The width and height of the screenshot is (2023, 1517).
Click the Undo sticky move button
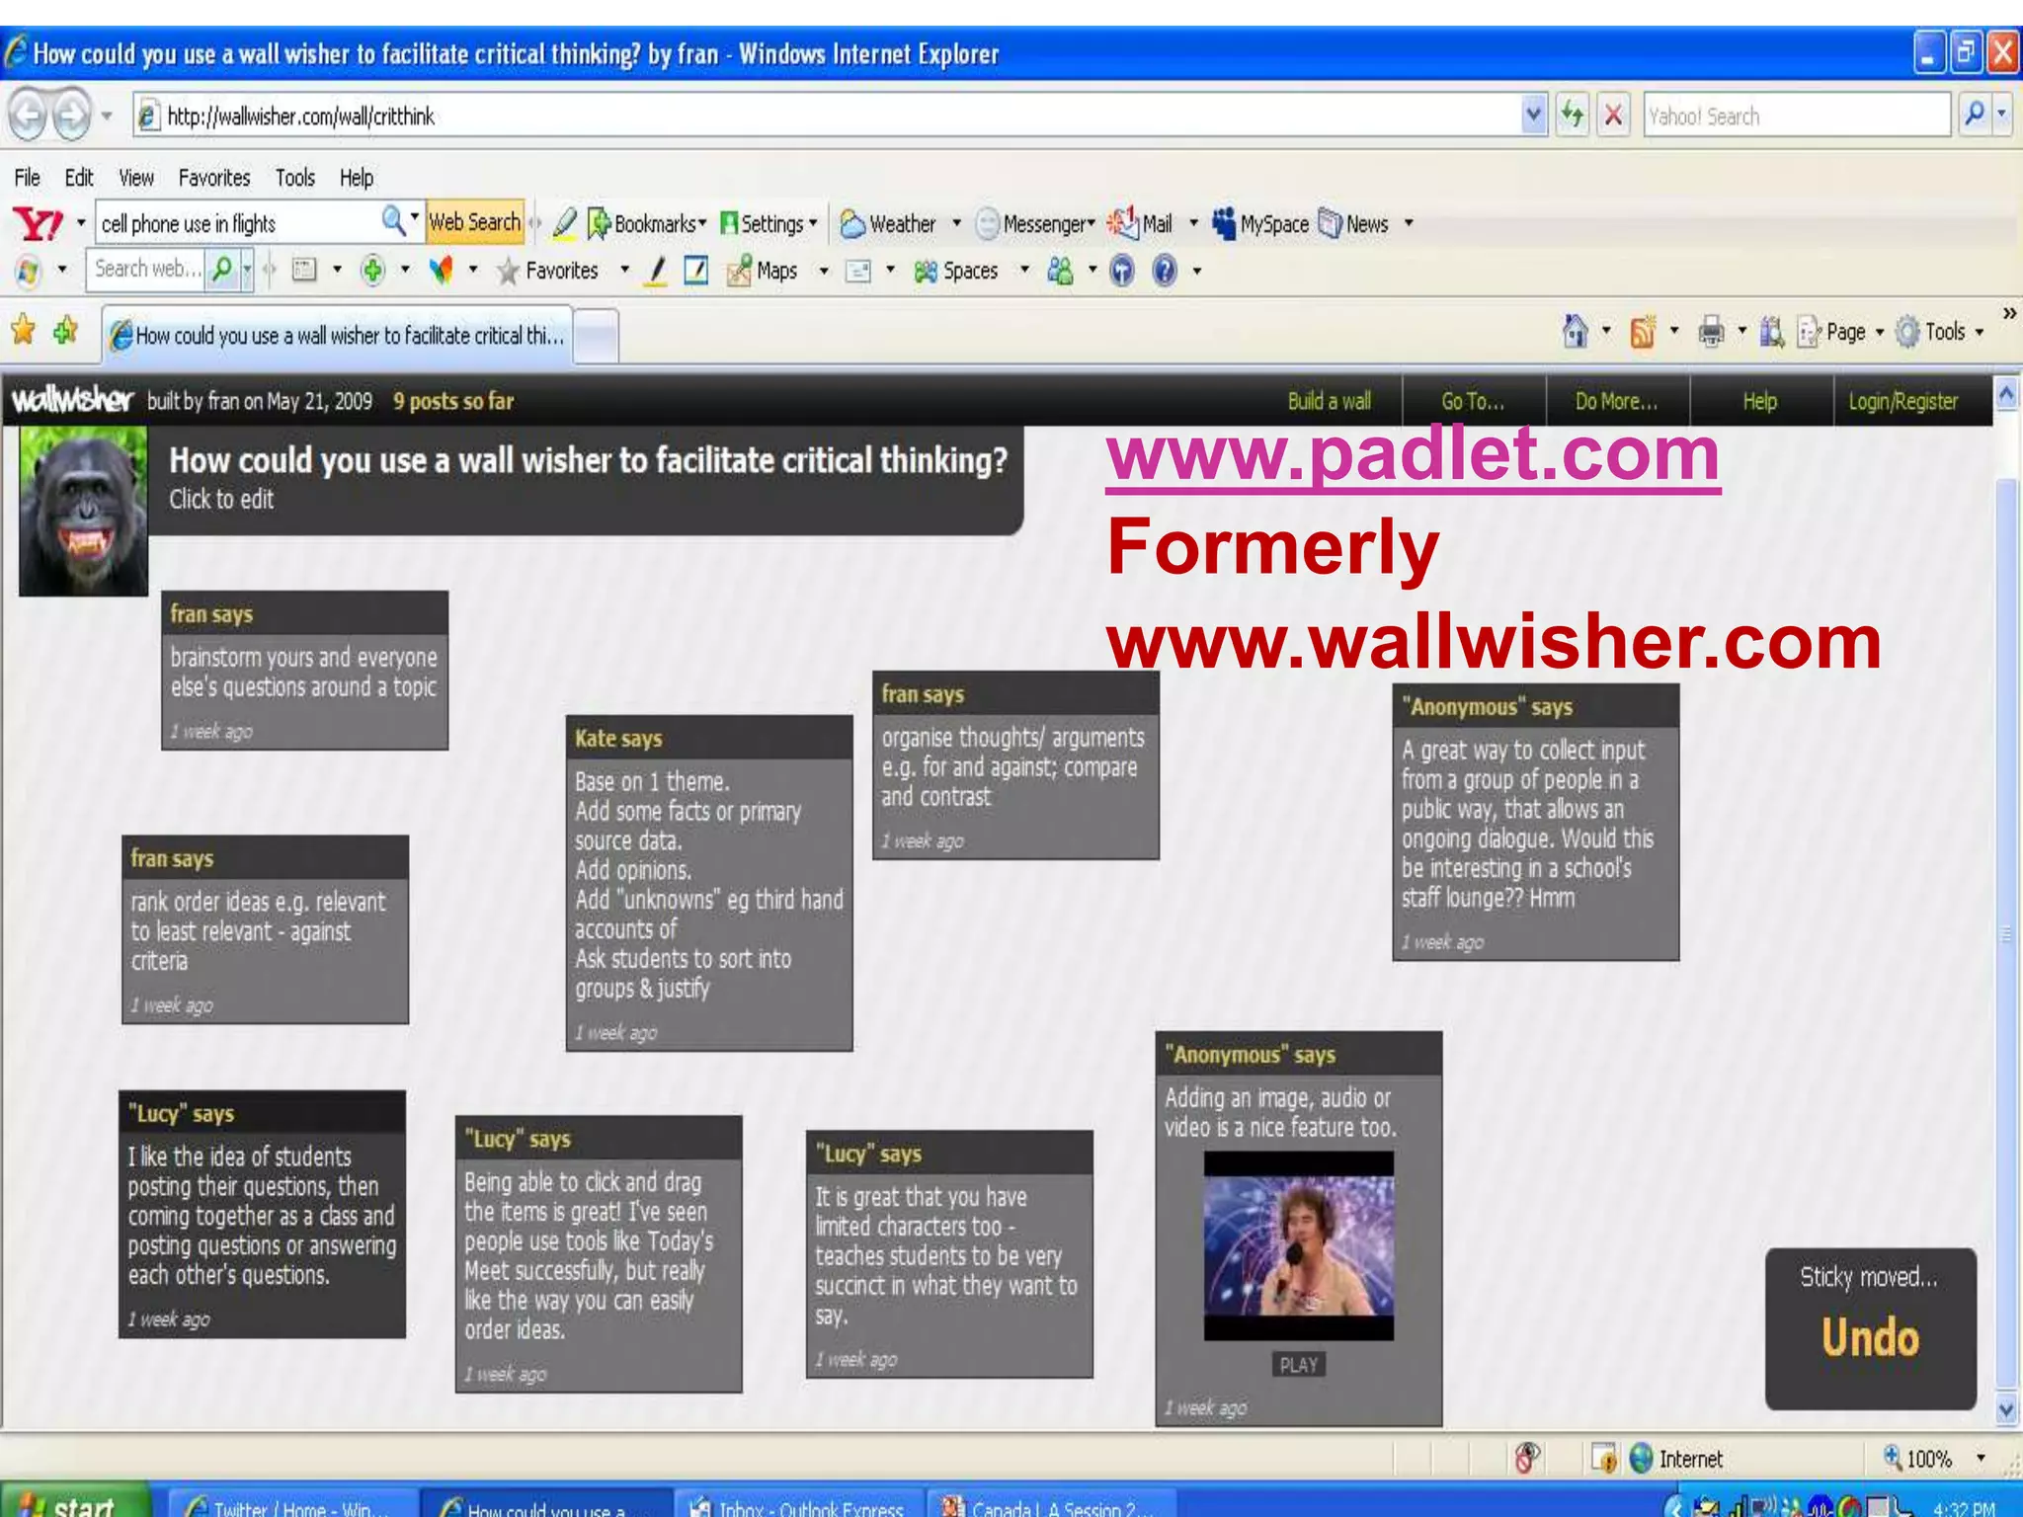pyautogui.click(x=1870, y=1337)
